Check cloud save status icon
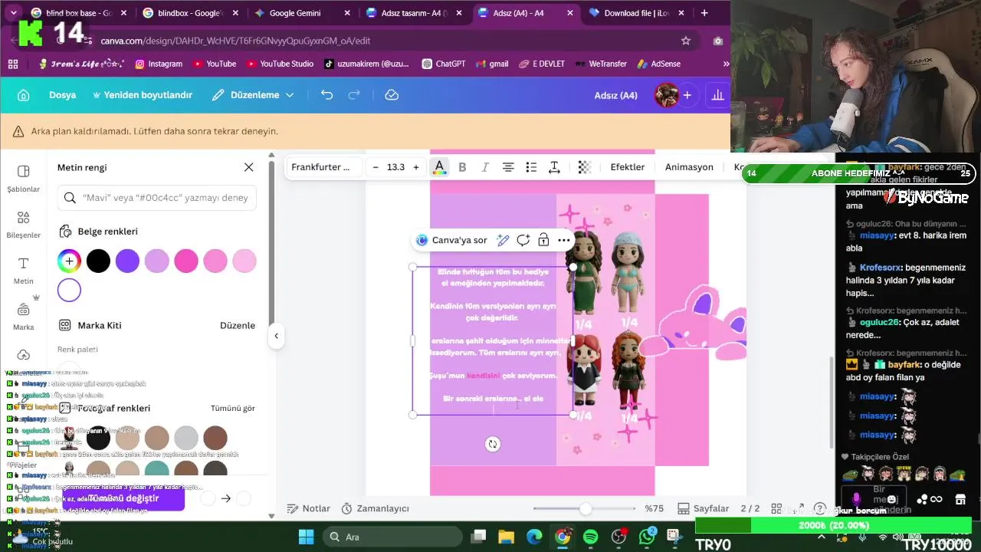981x552 pixels. pos(392,95)
